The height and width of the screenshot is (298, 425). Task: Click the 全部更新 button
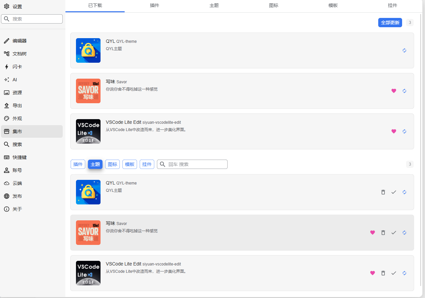pyautogui.click(x=390, y=23)
